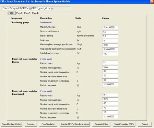Screen dimensions: 154x128
Task: Select the 'Circulating pump' component label
Action: pos(20,23)
